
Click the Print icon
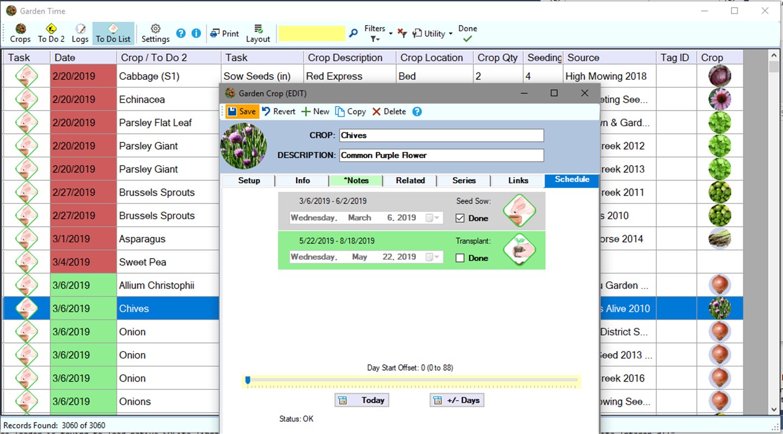click(224, 33)
